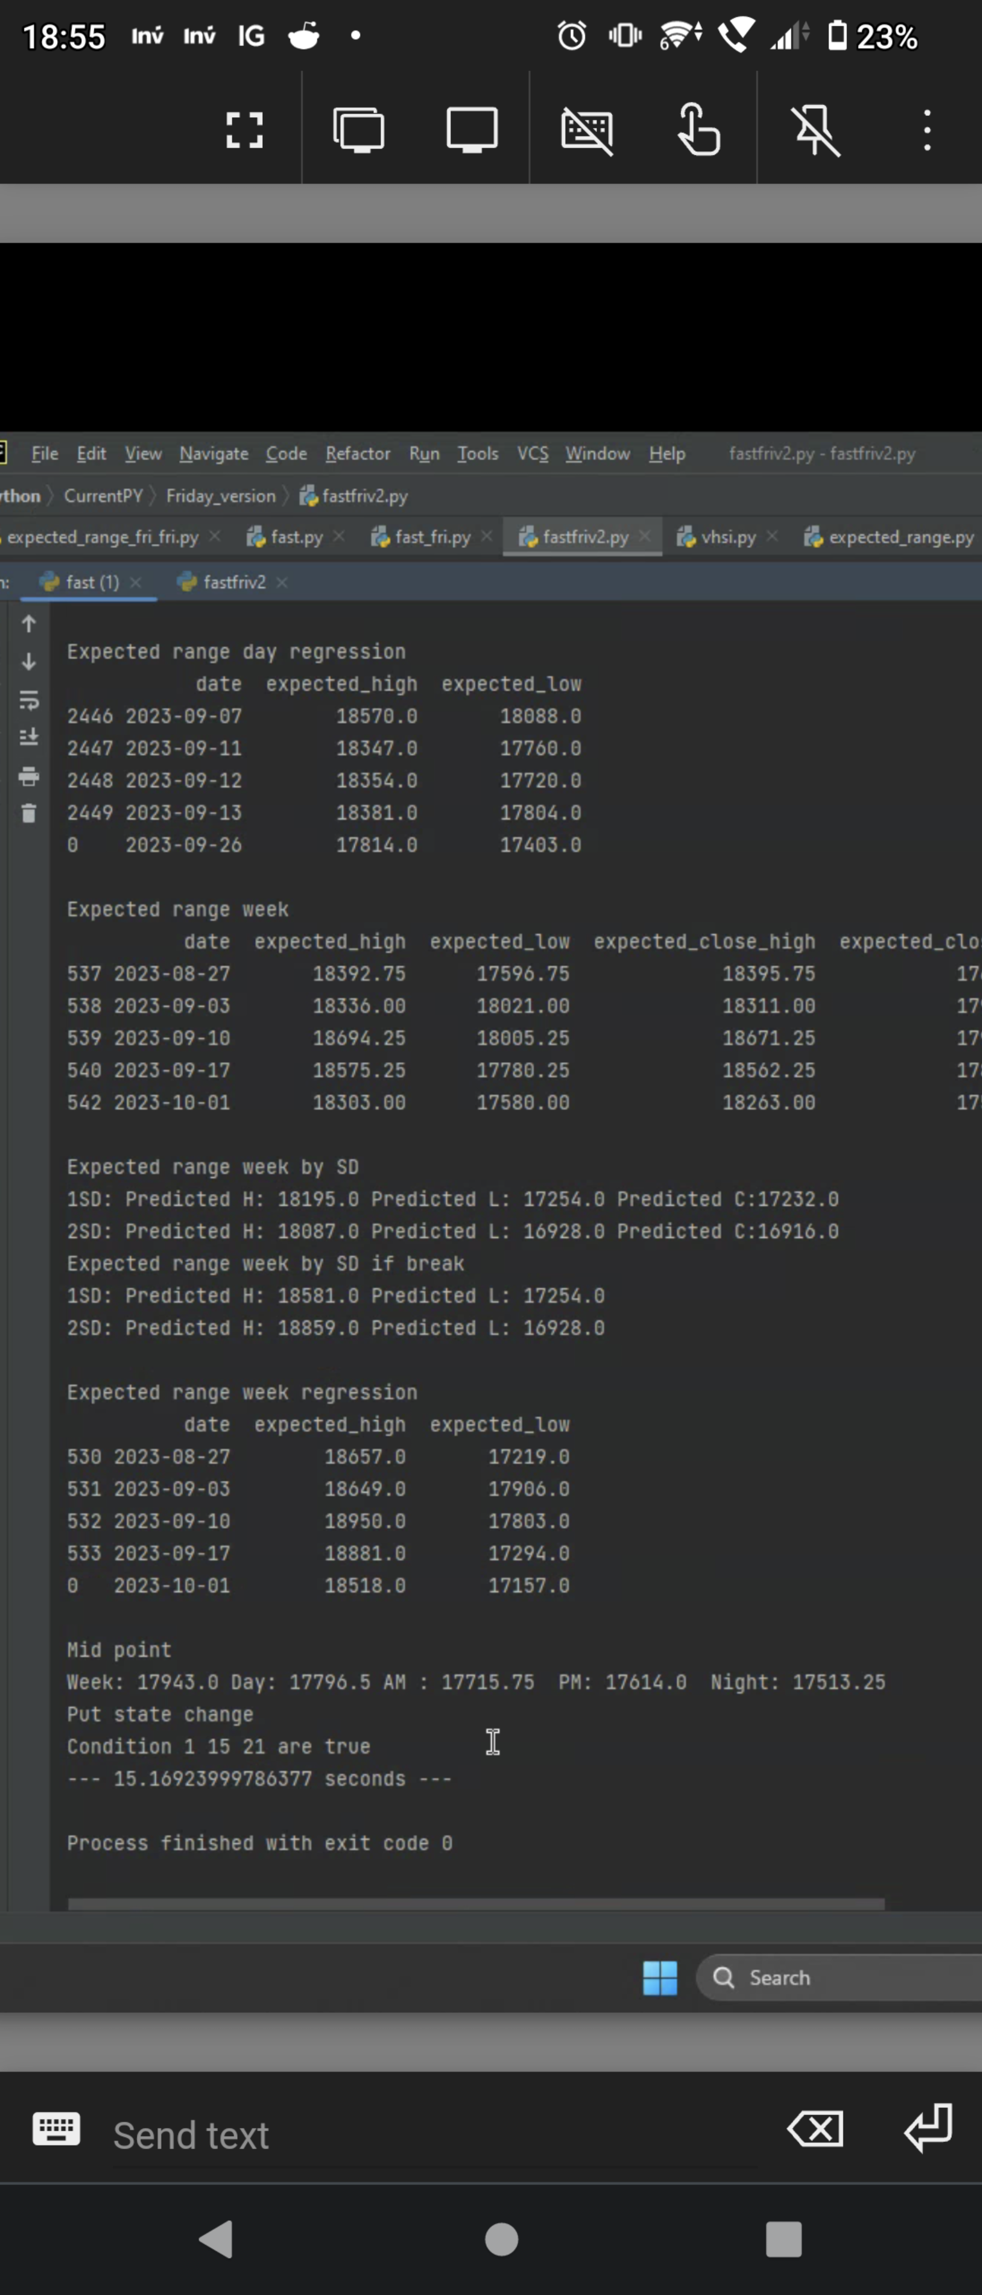Toggle the crossed-out pin icon in the toolbar

(x=815, y=130)
